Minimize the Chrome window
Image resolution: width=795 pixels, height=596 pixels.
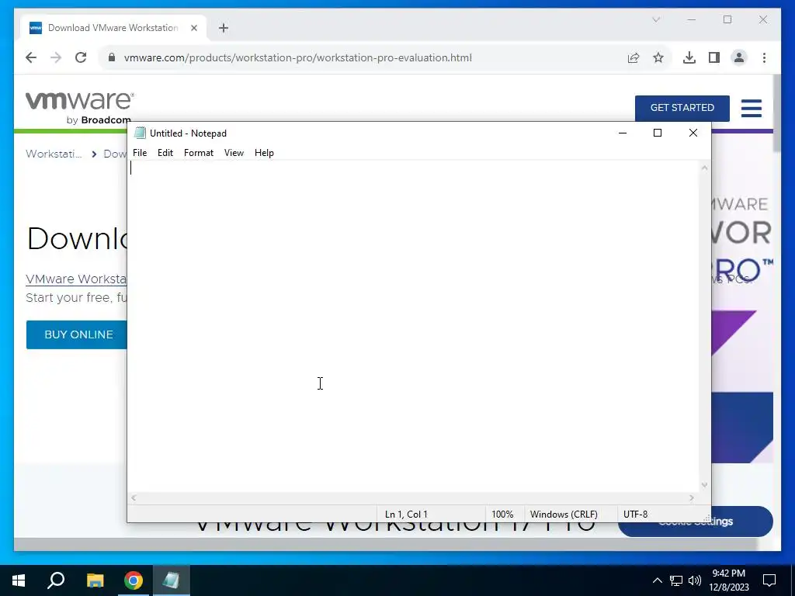pyautogui.click(x=692, y=19)
